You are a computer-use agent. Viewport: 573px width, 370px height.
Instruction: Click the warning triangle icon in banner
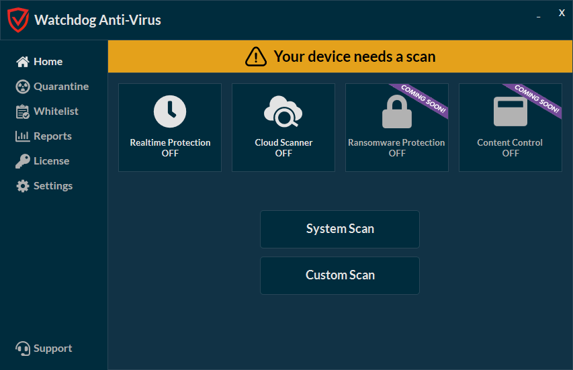point(256,56)
